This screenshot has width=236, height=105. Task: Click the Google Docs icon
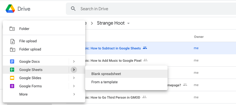[12, 61]
